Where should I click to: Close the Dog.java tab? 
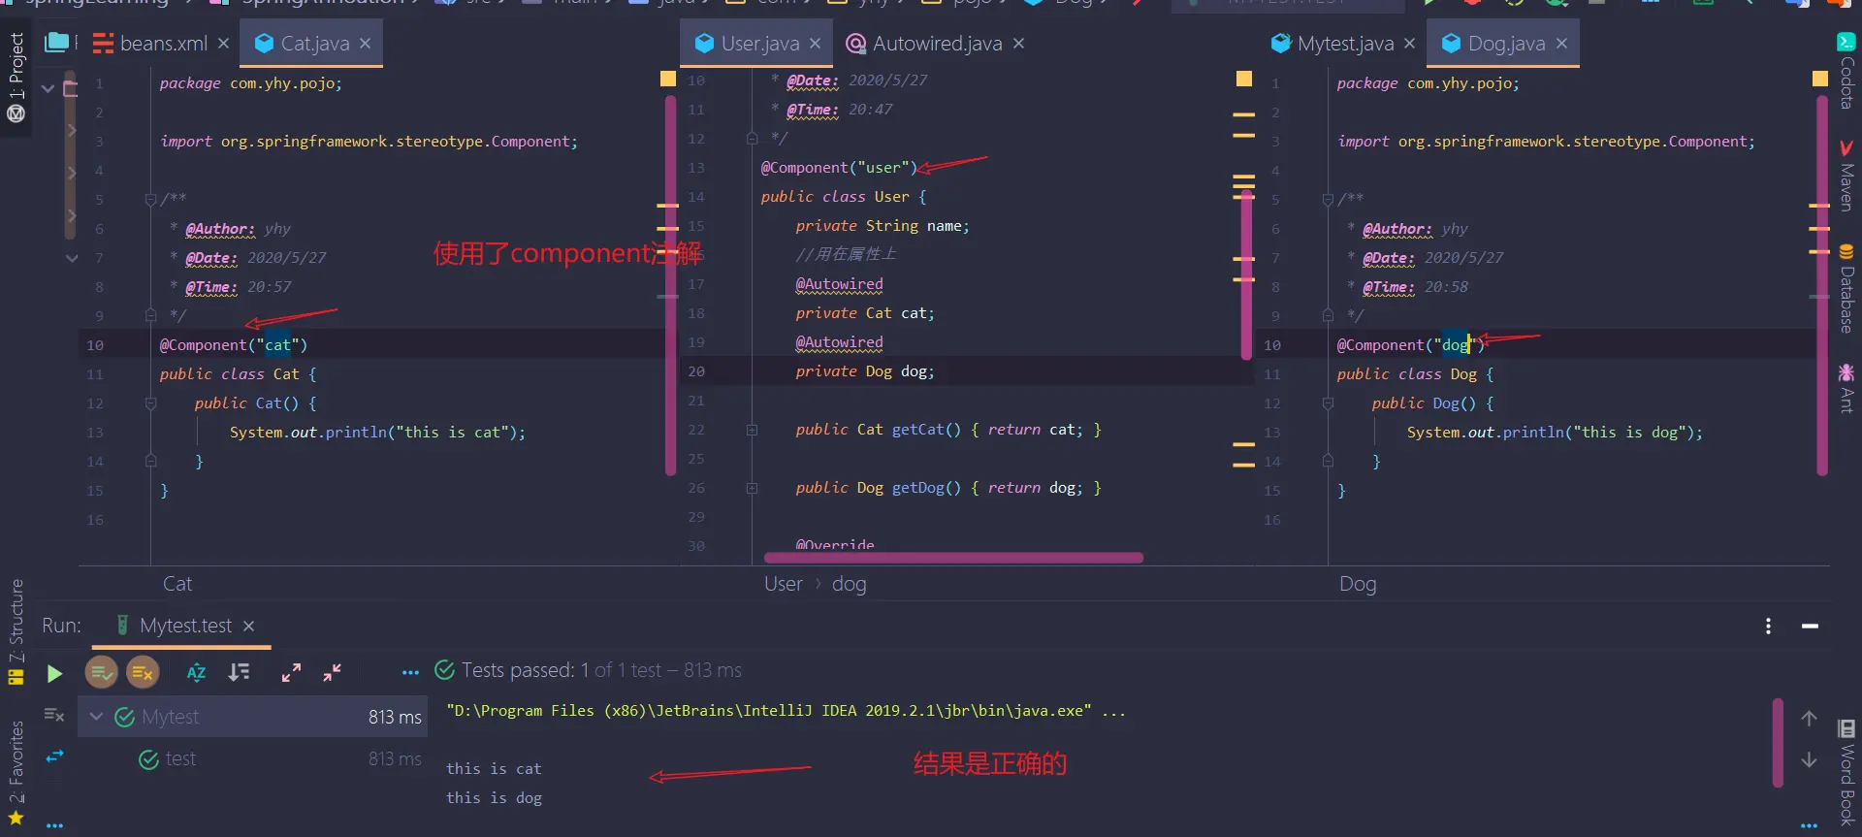tap(1562, 44)
